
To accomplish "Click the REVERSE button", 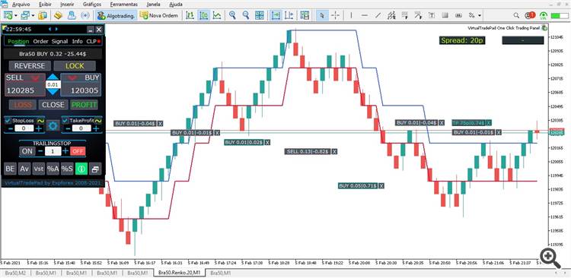I will tap(30, 66).
